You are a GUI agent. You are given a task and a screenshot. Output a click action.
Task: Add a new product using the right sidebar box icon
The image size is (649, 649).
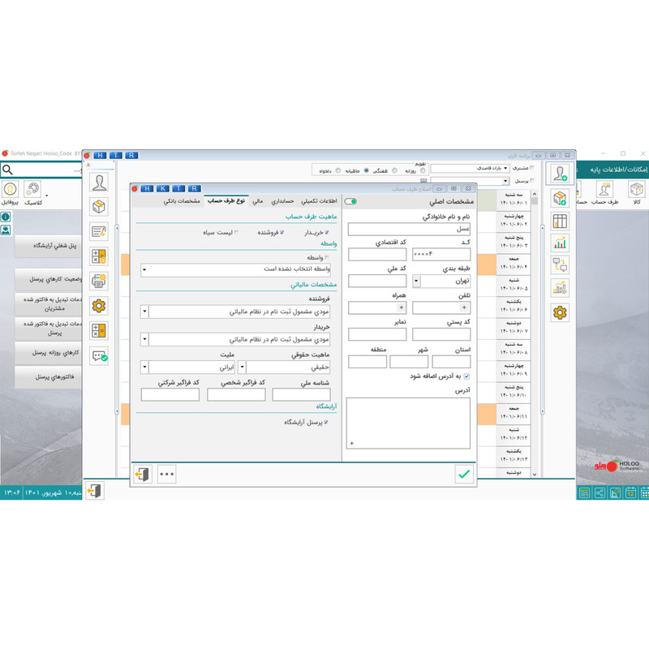(x=560, y=199)
